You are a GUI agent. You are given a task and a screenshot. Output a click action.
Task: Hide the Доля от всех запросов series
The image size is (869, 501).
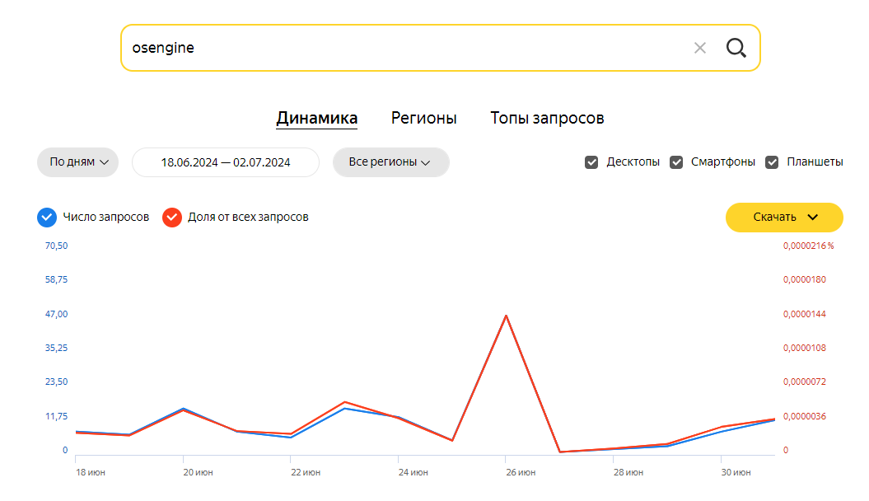[171, 217]
